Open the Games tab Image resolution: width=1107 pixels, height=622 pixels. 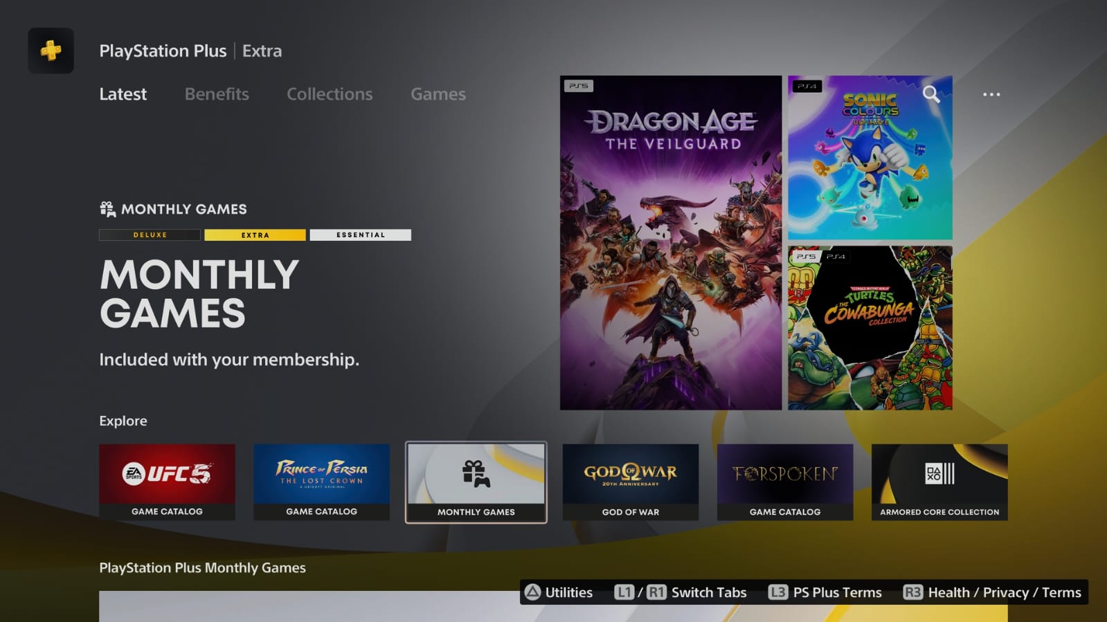point(438,94)
